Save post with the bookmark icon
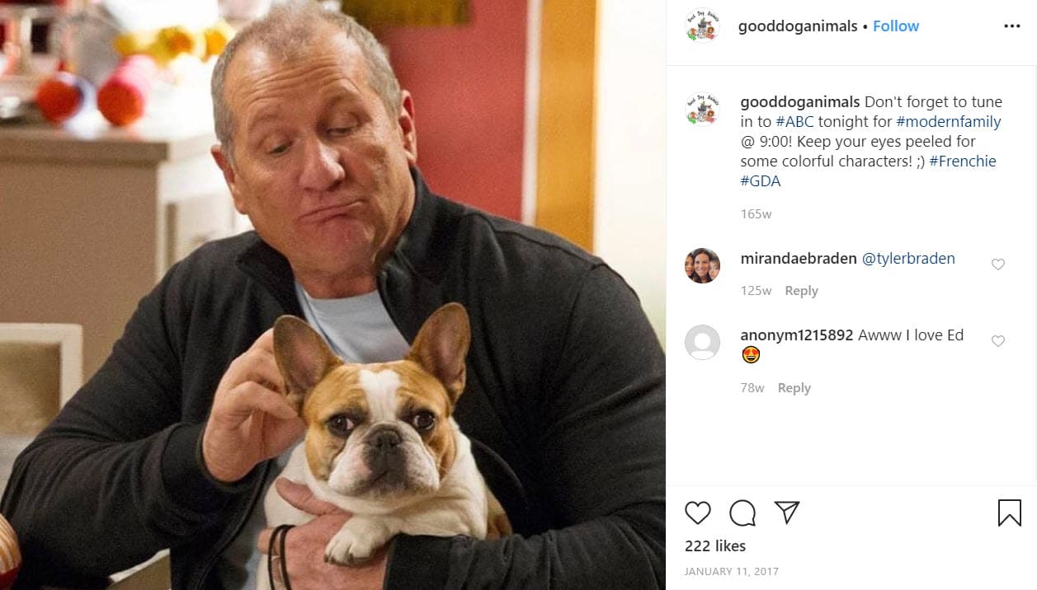Image resolution: width=1037 pixels, height=590 pixels. pos(1010,513)
